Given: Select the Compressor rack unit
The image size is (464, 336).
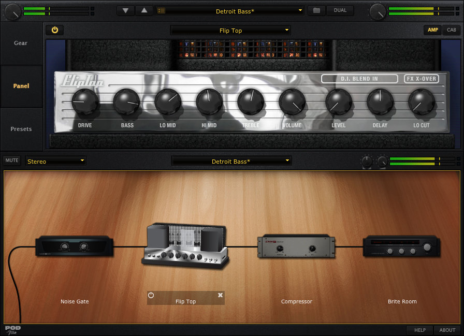Looking at the screenshot, I should (296, 246).
